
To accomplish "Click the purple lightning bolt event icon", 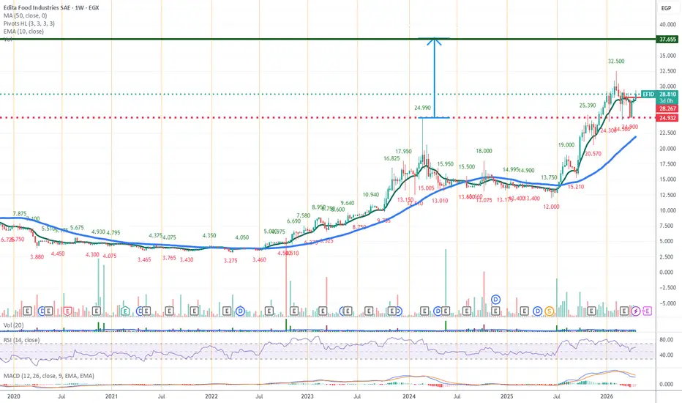I will click(x=635, y=311).
